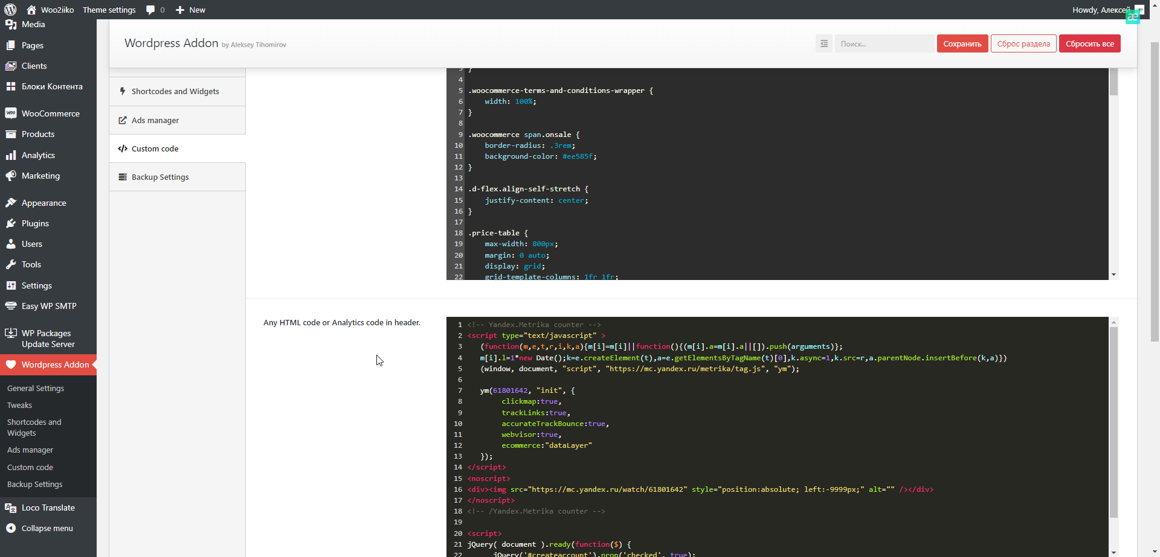Open the Woo2iiko site home icon

click(x=31, y=10)
